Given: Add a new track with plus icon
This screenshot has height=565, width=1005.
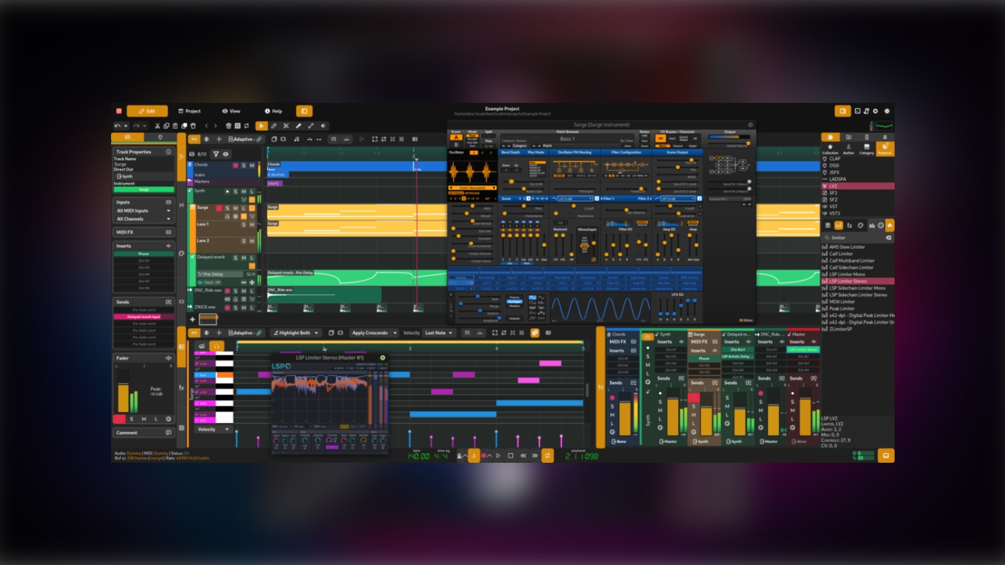Looking at the screenshot, I should coord(193,319).
